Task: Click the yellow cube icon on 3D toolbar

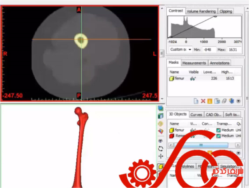Action: tap(161, 166)
